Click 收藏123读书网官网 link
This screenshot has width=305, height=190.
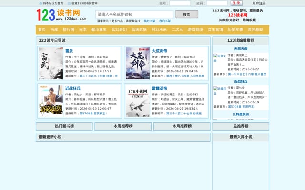[x=84, y=3]
